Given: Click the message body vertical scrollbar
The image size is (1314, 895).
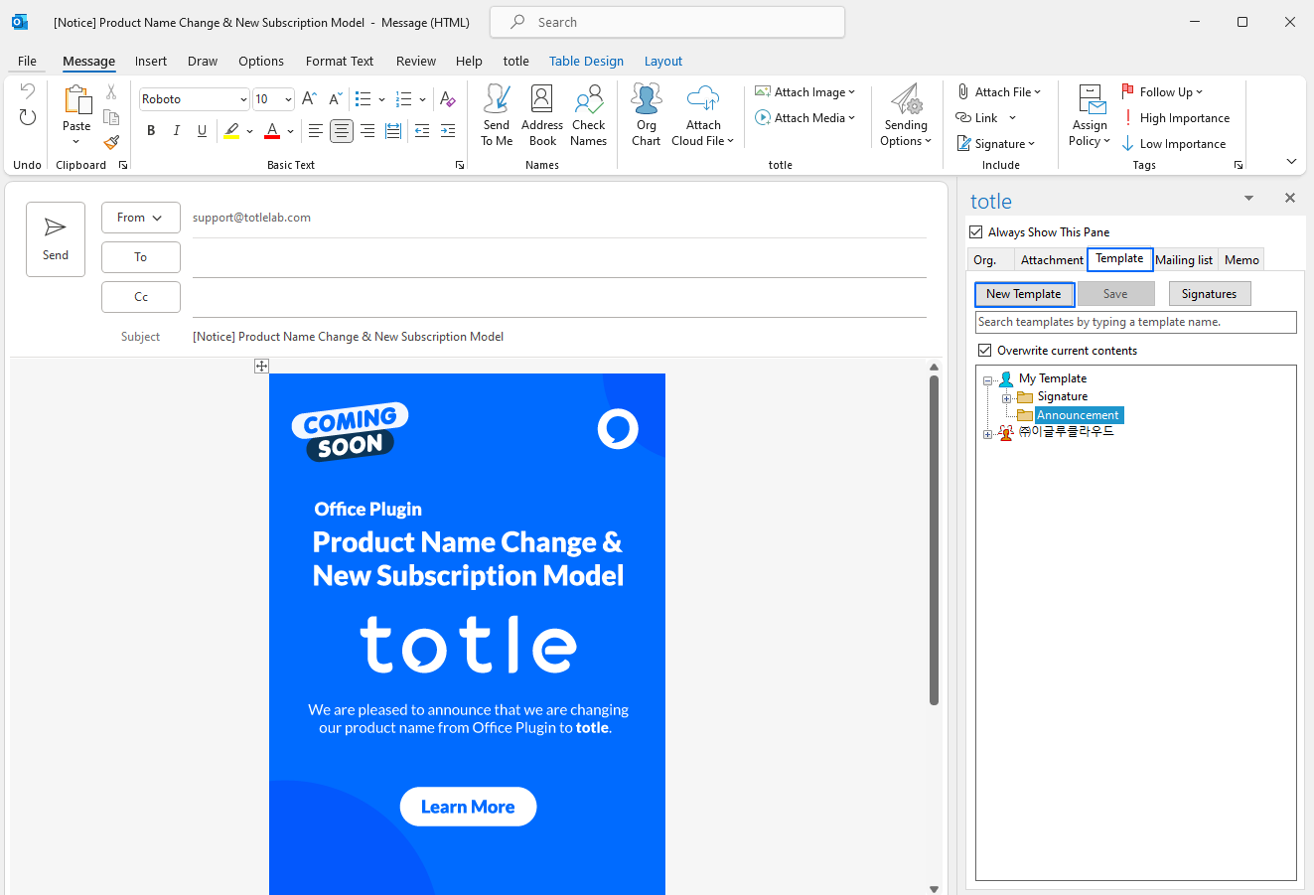Looking at the screenshot, I should [934, 540].
